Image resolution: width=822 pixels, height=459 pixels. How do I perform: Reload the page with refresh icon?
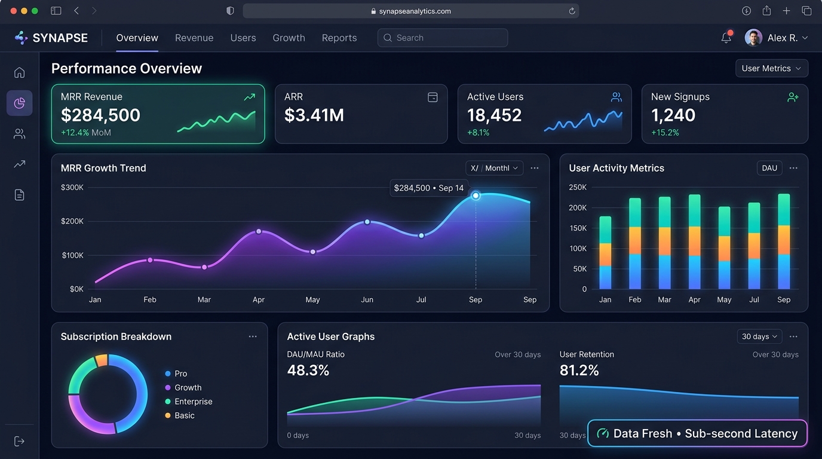[x=572, y=11]
